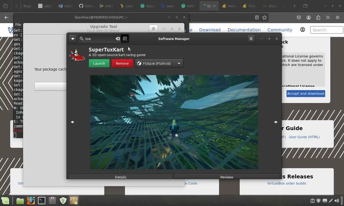The height and width of the screenshot is (206, 344).
Task: Open a new browser tab
Action: click(x=295, y=6)
